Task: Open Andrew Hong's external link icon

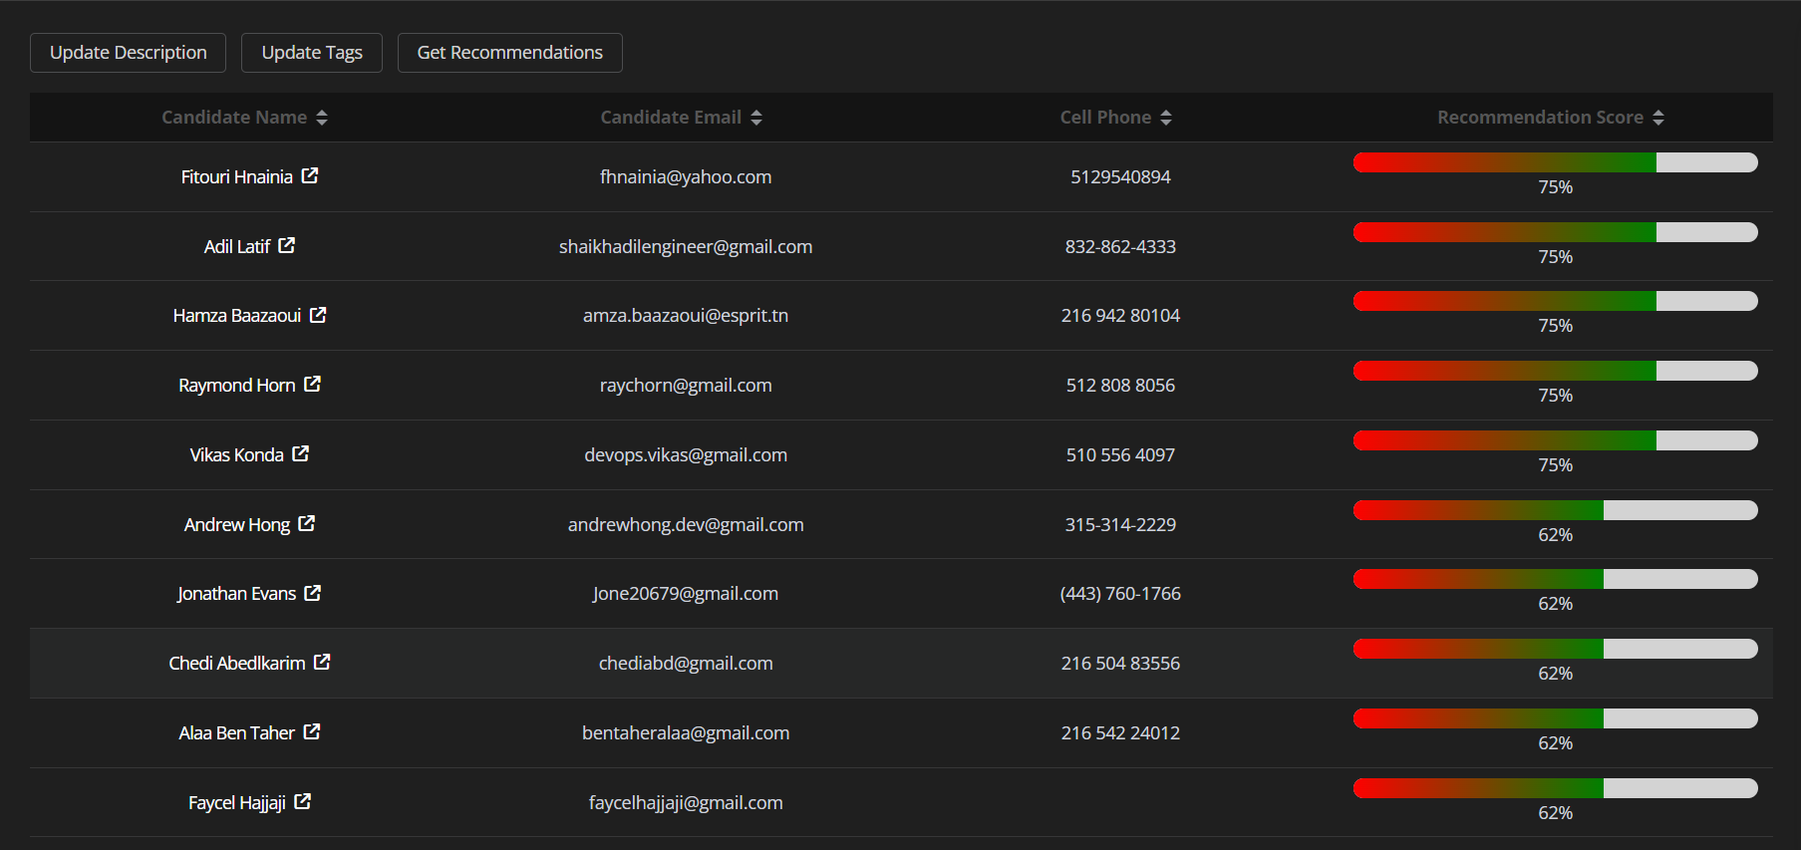Action: tap(307, 523)
